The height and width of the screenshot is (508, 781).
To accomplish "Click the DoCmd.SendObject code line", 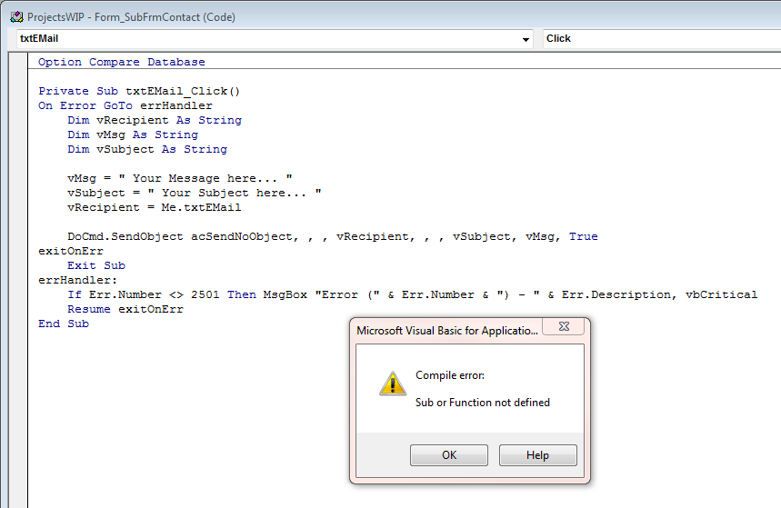I will pyautogui.click(x=332, y=236).
